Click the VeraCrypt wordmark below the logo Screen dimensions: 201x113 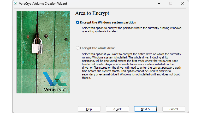55,90
